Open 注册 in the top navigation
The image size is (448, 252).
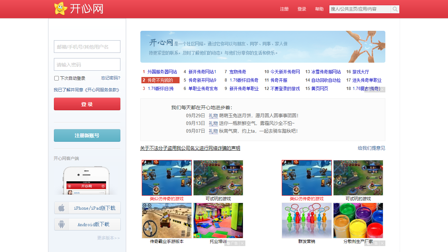(284, 9)
